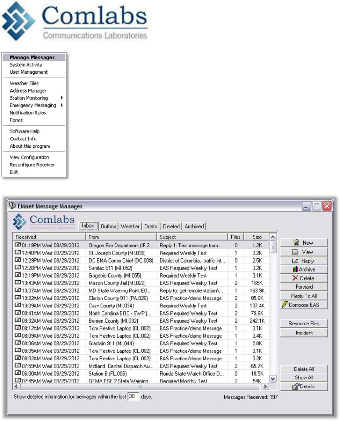Click the Forward button
The width and height of the screenshot is (340, 421).
[304, 287]
